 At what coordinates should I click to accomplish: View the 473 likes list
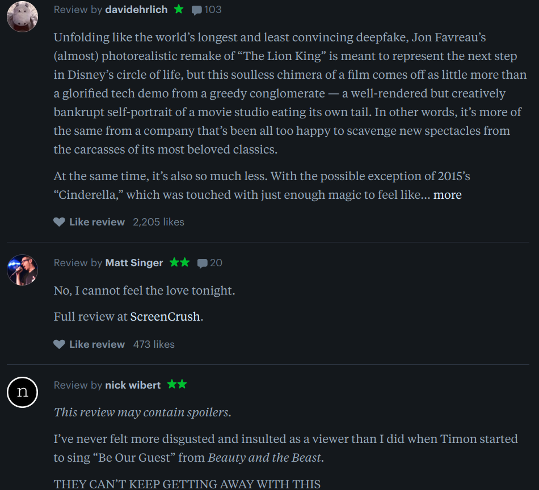click(x=154, y=344)
